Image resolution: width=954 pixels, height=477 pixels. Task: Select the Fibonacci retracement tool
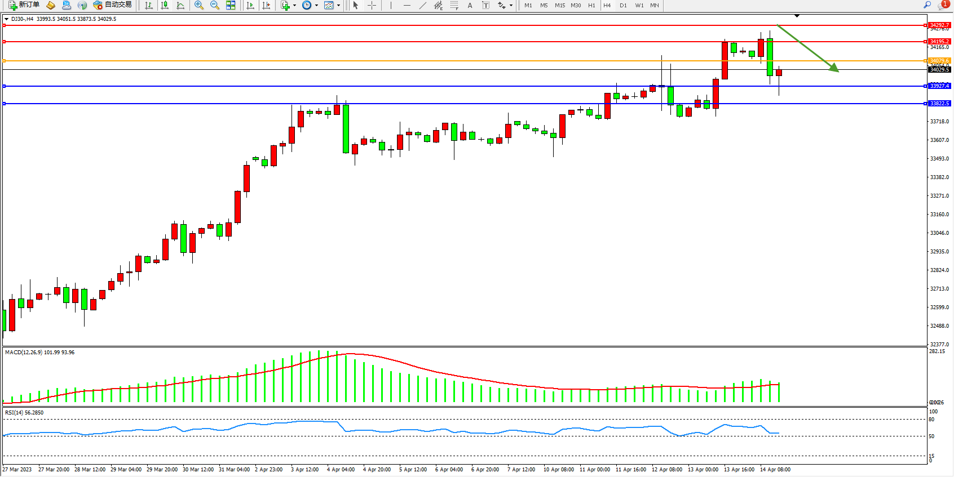(454, 5)
